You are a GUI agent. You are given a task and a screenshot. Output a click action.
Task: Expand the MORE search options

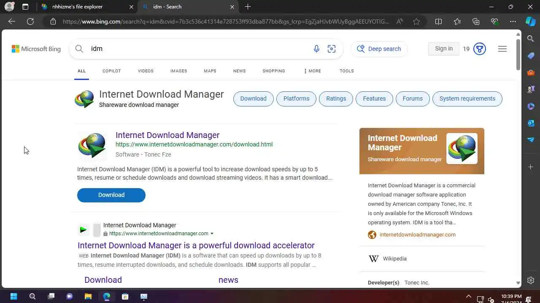tap(312, 71)
